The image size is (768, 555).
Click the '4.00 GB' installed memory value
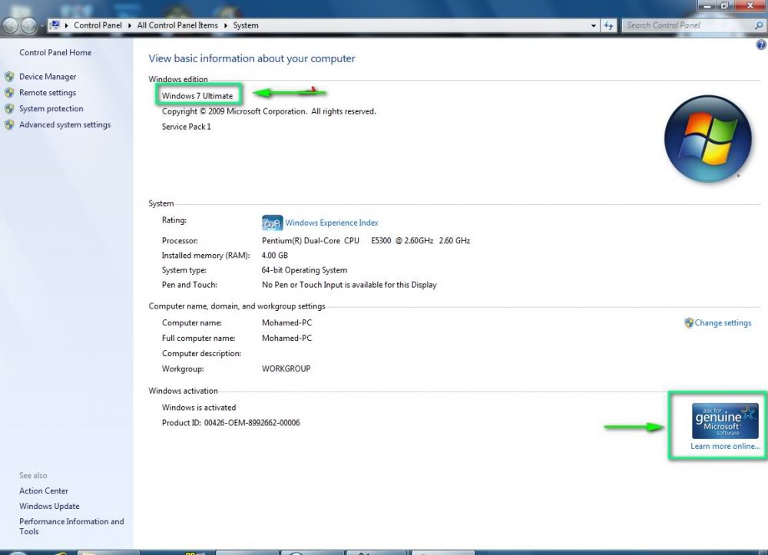point(275,256)
